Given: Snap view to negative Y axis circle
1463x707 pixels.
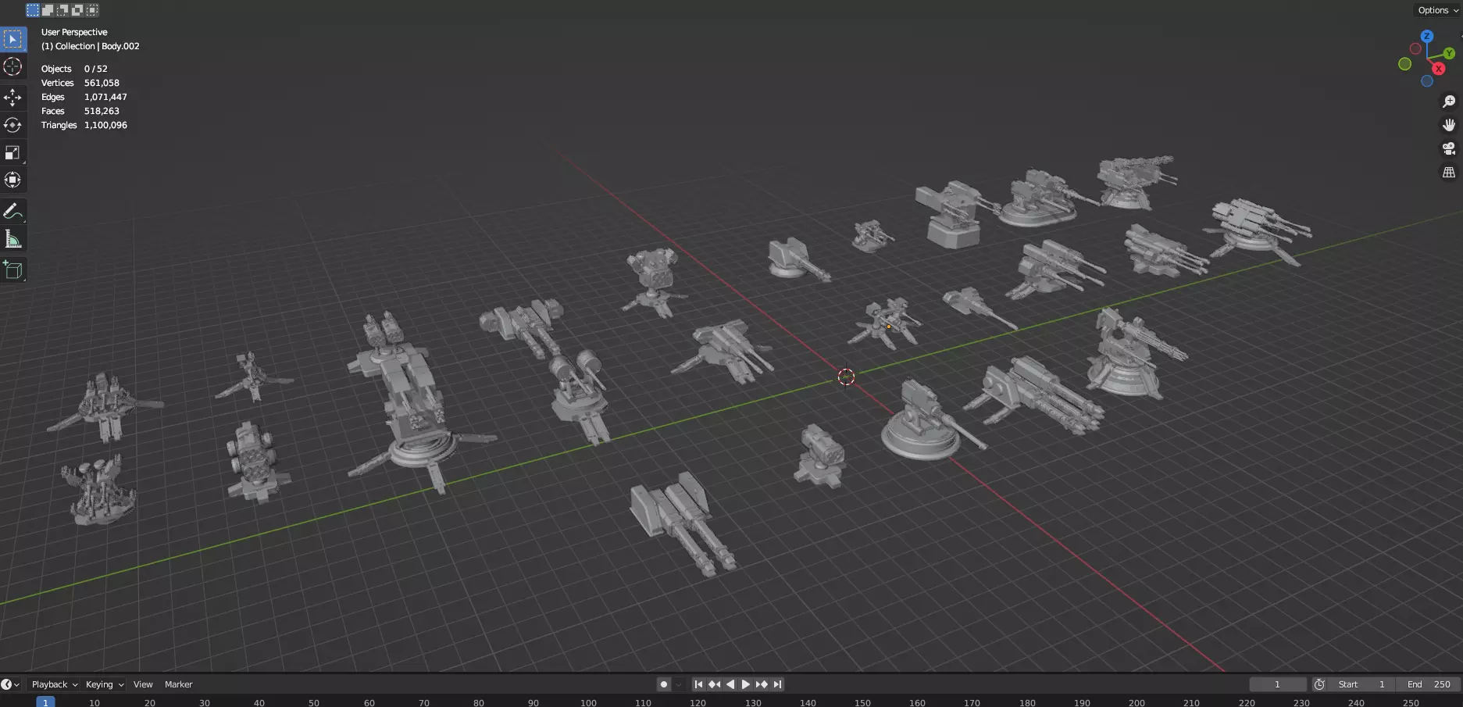Looking at the screenshot, I should pos(1404,64).
